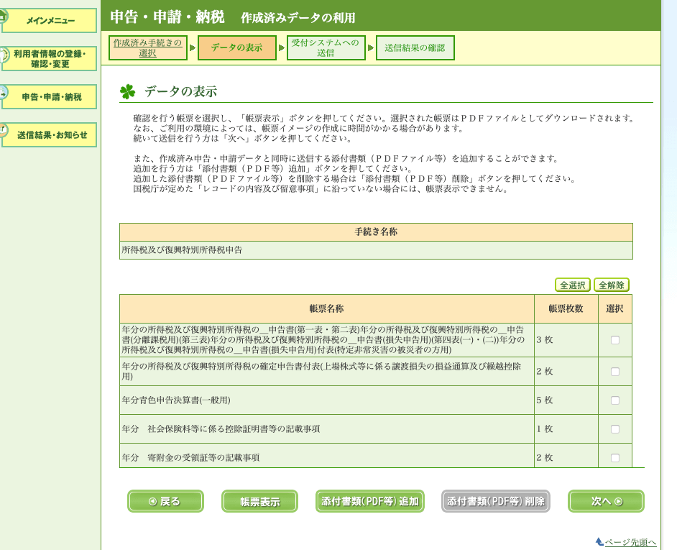
Task: Click the up-arrow icon beside ページ先頭へ
Action: (599, 541)
